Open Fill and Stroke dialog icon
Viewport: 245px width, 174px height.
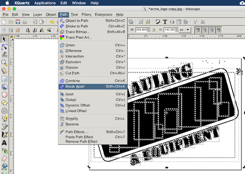pos(158,22)
